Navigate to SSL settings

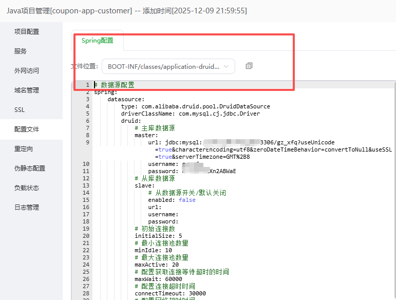20,110
